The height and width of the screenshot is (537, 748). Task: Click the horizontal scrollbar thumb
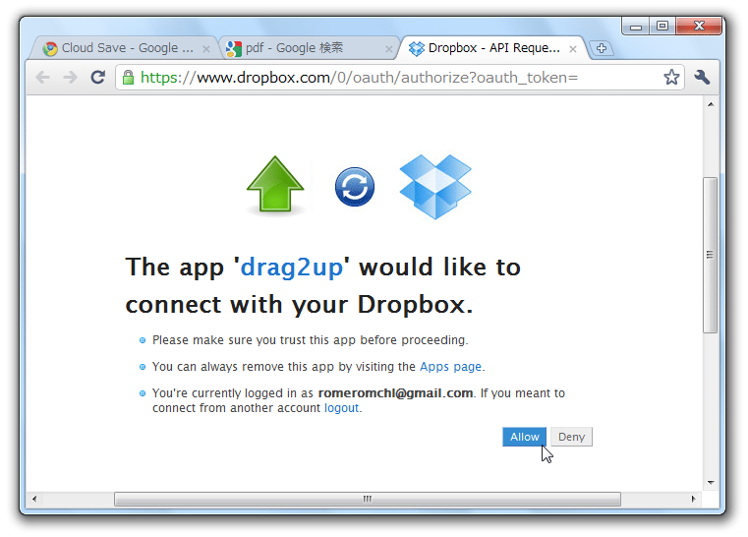368,500
